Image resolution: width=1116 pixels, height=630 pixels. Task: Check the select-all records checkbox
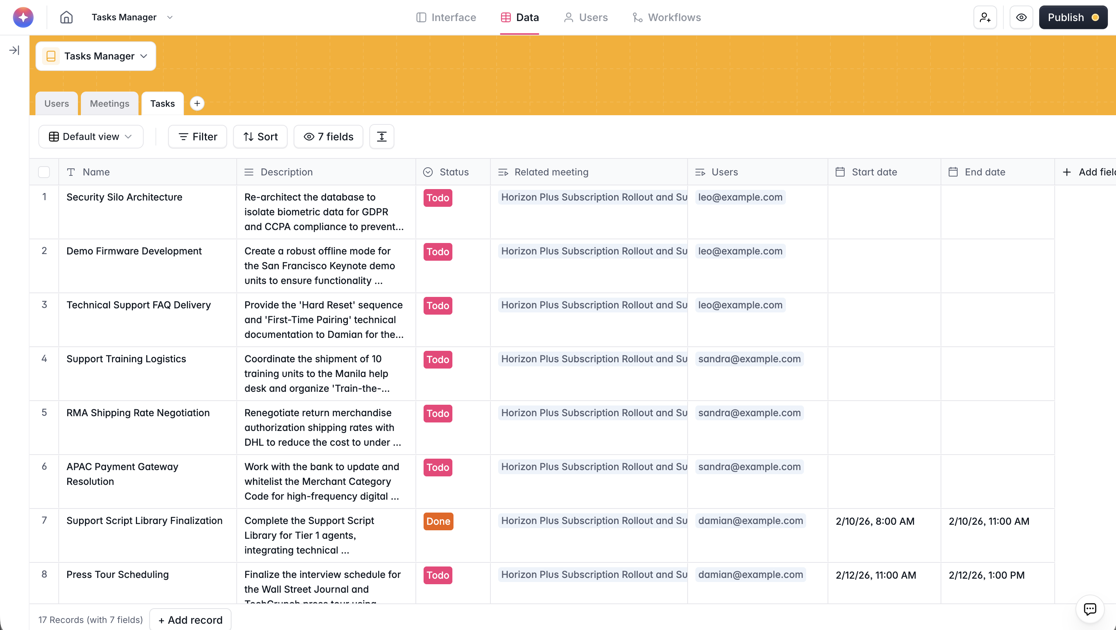[44, 172]
